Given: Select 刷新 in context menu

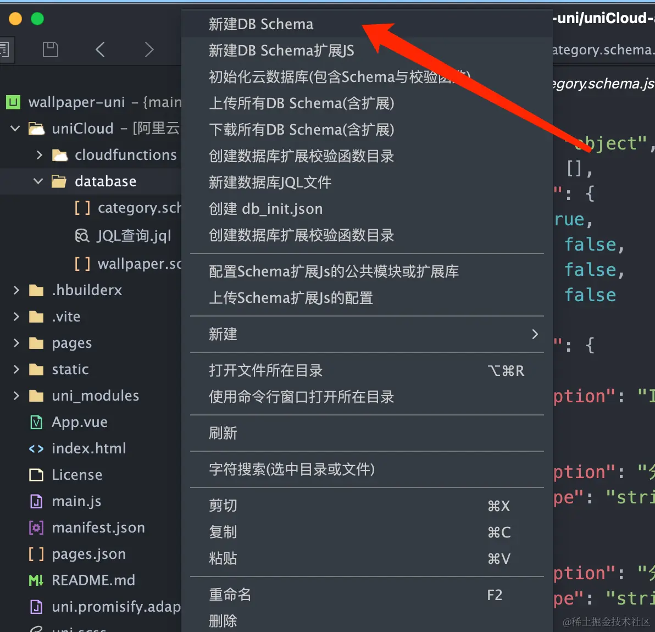Looking at the screenshot, I should point(367,433).
